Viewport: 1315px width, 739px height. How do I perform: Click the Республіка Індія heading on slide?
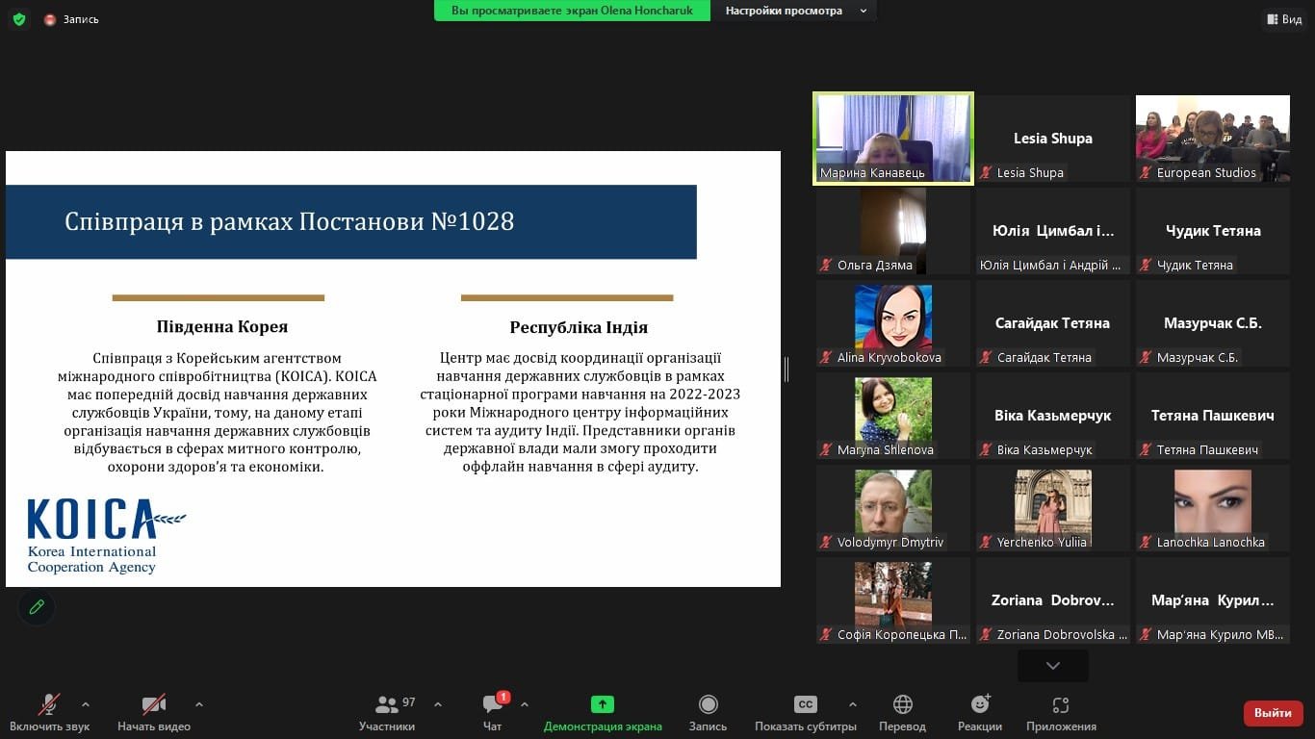[579, 327]
